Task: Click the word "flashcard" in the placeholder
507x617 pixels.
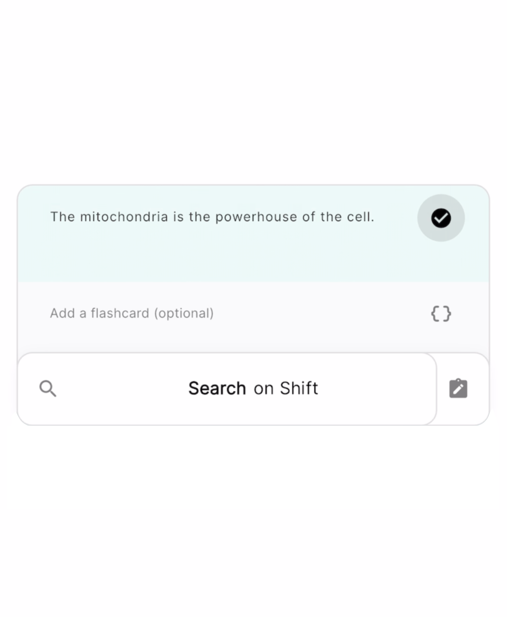Action: [x=120, y=313]
